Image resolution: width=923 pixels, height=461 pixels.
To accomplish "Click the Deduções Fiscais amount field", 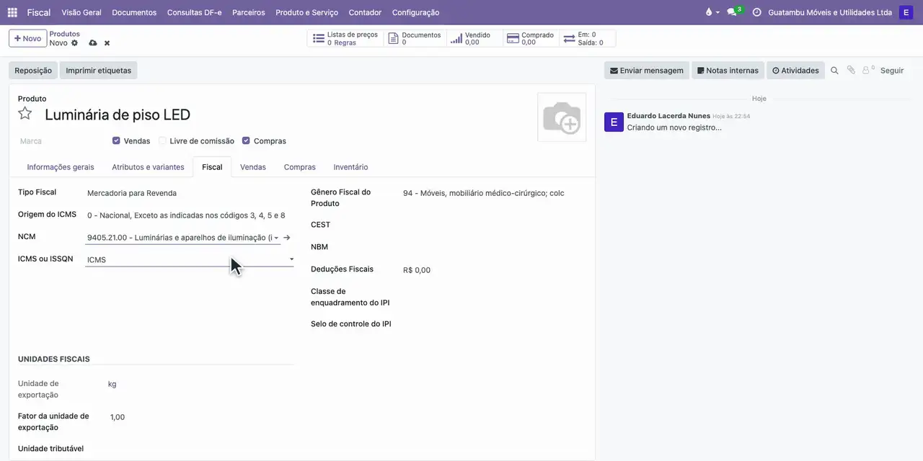I will tap(494, 270).
